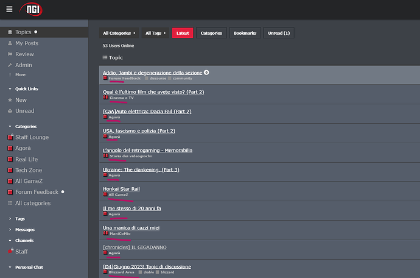The width and height of the screenshot is (420, 278).
Task: Click the Forum Feedback badge under Addio topic
Action: click(122, 79)
